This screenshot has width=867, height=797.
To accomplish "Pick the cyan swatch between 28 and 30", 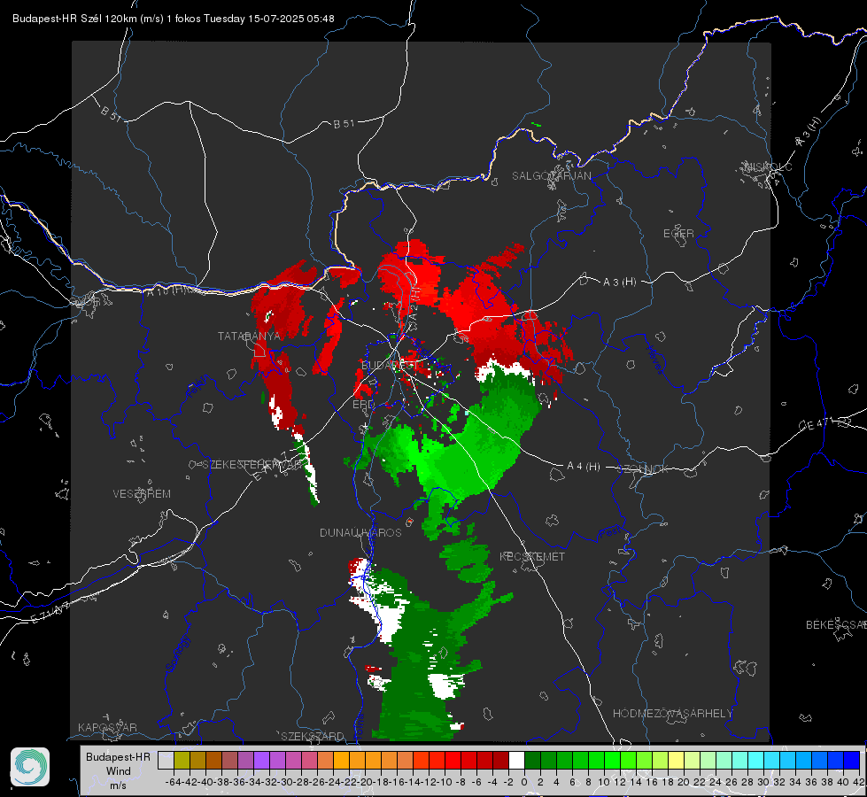I will 755,760.
